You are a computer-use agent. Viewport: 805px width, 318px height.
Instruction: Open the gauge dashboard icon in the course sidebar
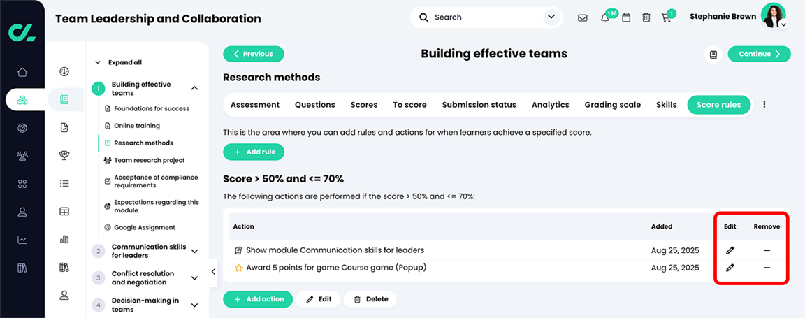tap(64, 71)
